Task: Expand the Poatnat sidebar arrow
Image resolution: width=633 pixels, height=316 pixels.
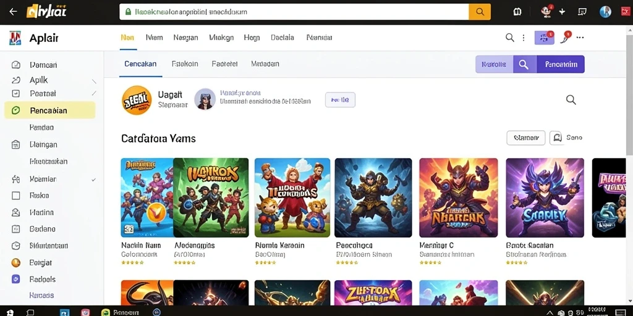Action: 94,94
